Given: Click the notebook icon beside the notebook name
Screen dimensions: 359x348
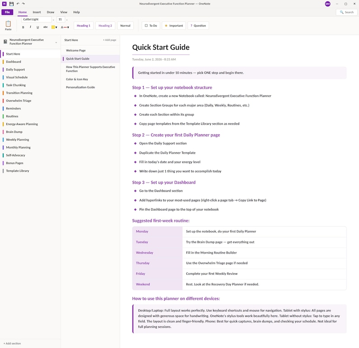Looking at the screenshot, I should [5, 42].
